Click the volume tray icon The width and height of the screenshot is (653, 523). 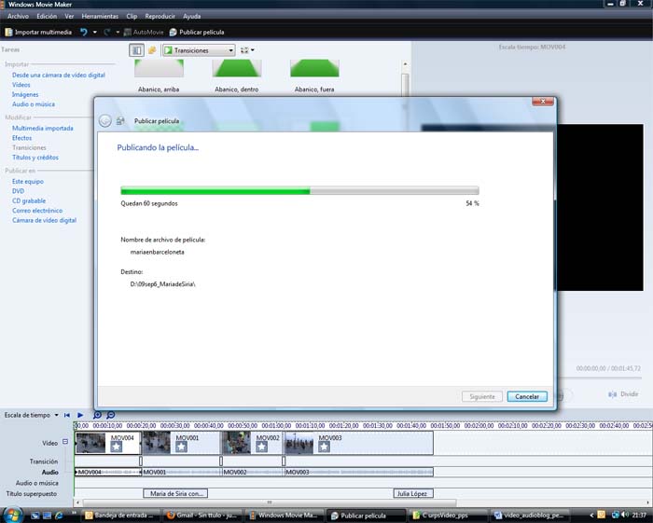point(624,515)
